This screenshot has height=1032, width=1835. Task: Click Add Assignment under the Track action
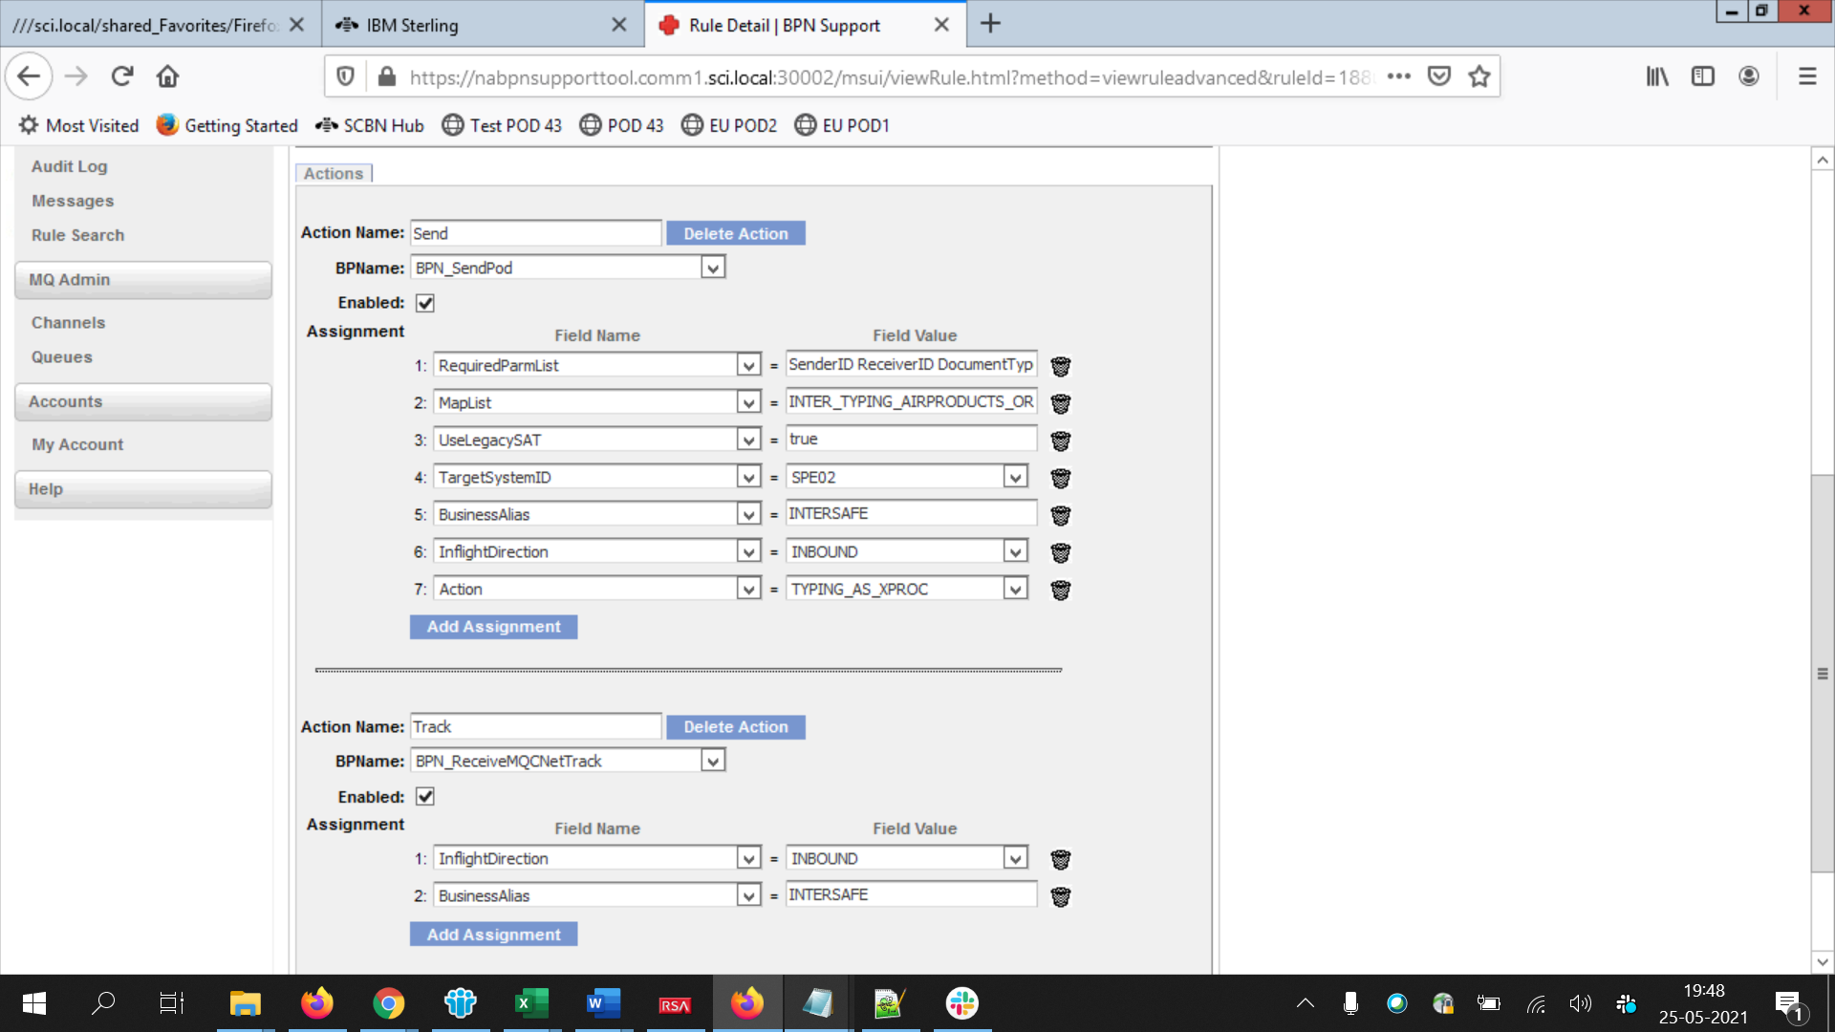[493, 935]
